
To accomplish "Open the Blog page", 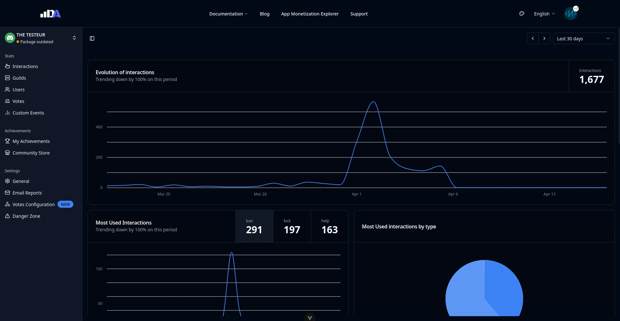I will point(264,14).
